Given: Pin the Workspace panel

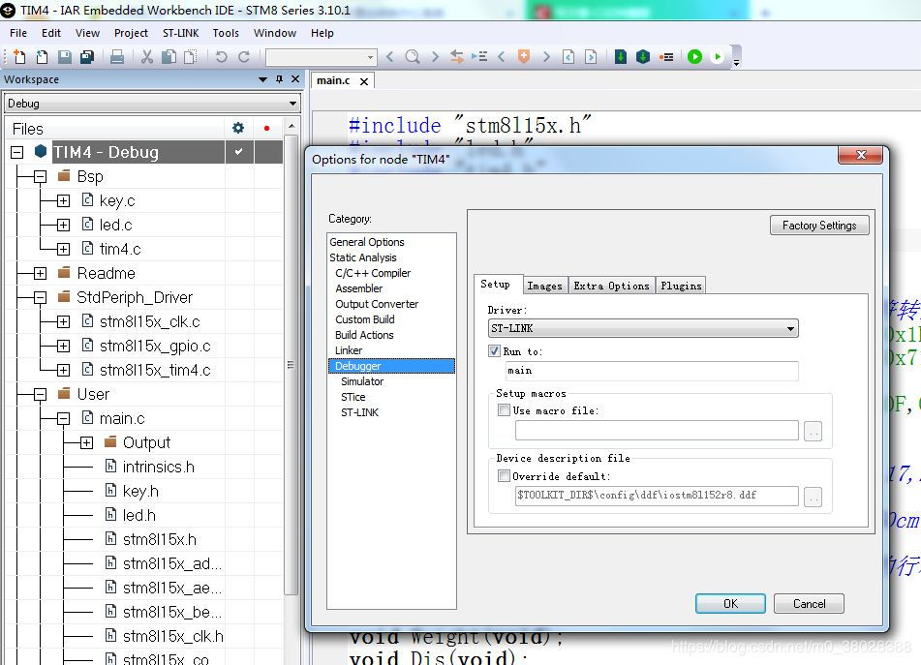Looking at the screenshot, I should point(280,79).
